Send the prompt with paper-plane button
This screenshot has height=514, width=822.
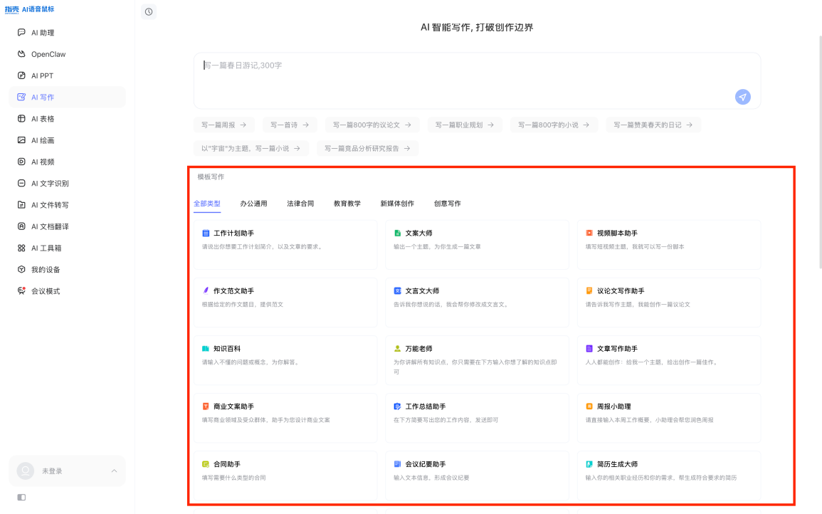coord(742,97)
